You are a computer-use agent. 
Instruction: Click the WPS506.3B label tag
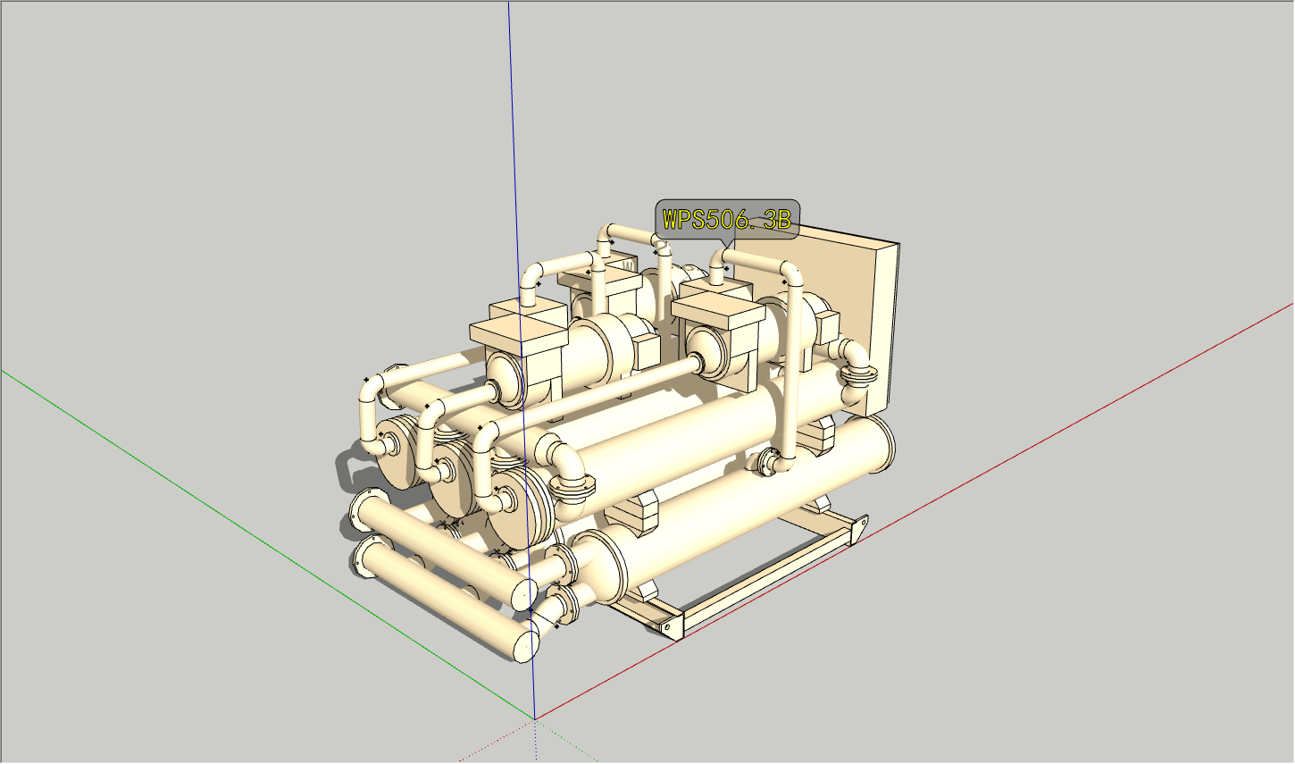(x=727, y=220)
